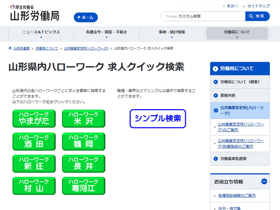The image size is (280, 210).
Task: Click house icon in ホーム button
Action: click(x=79, y=17)
